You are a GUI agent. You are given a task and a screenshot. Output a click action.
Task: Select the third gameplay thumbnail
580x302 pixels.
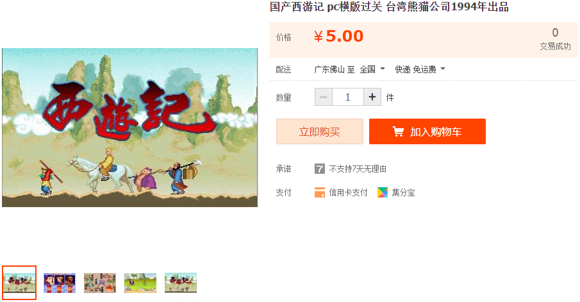pyautogui.click(x=100, y=283)
